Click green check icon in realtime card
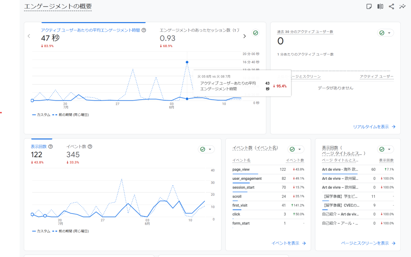The height and width of the screenshot is (257, 411). pos(382,33)
